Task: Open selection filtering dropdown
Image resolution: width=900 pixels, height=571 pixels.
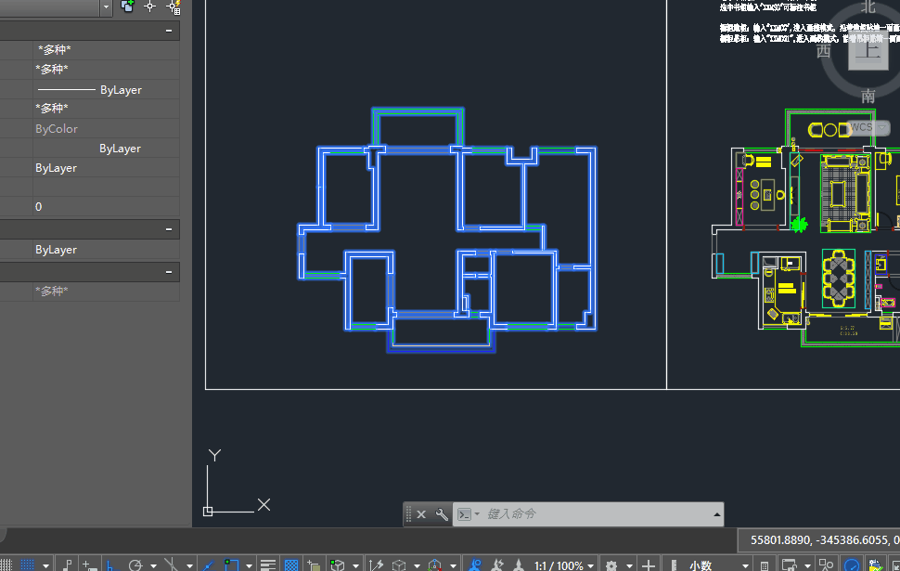Action: (x=417, y=565)
